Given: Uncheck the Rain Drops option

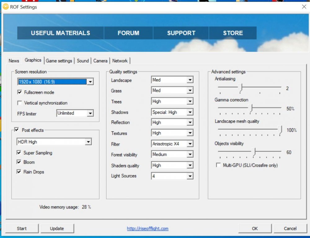Looking at the screenshot, I should 19,172.
